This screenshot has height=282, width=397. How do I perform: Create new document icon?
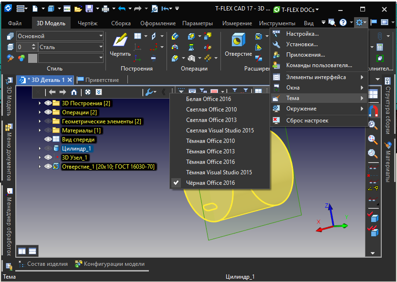[35, 9]
